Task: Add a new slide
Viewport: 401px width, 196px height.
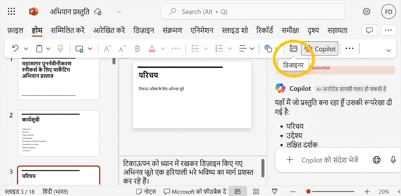Action: point(79,49)
